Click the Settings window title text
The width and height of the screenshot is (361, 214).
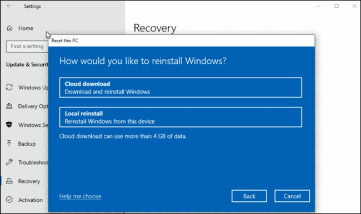click(x=32, y=6)
